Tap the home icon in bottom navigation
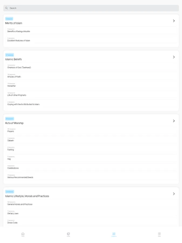This screenshot has height=243, width=182. pos(23,234)
